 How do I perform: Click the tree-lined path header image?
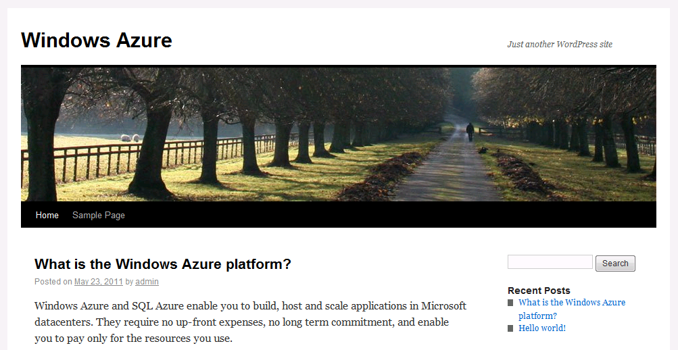click(339, 134)
